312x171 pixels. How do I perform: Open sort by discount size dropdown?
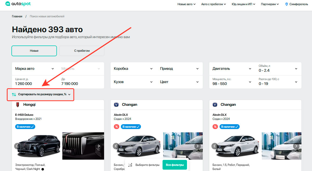point(41,94)
